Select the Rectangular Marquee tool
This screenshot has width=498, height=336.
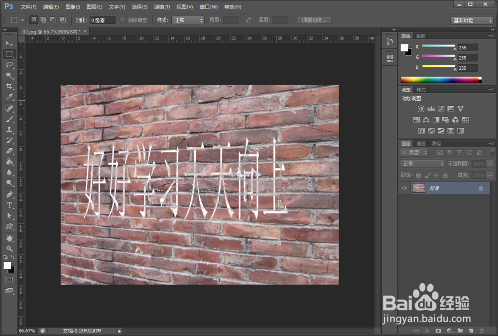point(9,54)
